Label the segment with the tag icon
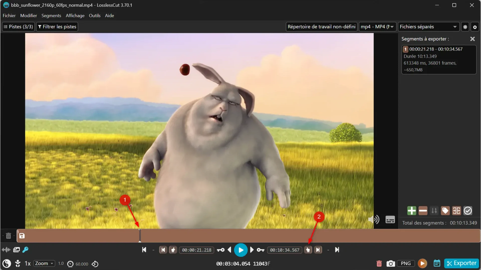481x270 pixels. coord(445,211)
